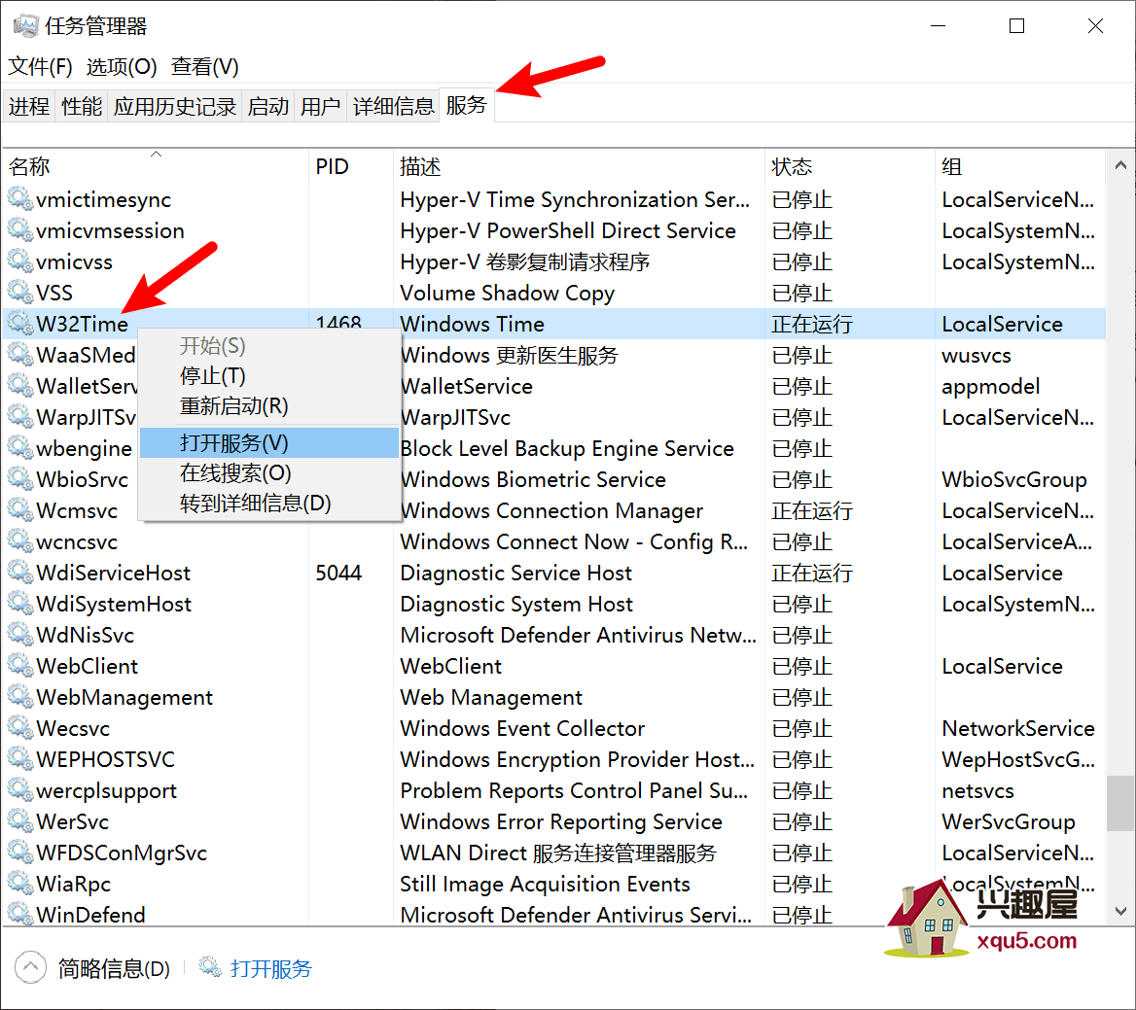The width and height of the screenshot is (1136, 1010).
Task: Choose 在线搜索(O) in the context menu
Action: [268, 472]
